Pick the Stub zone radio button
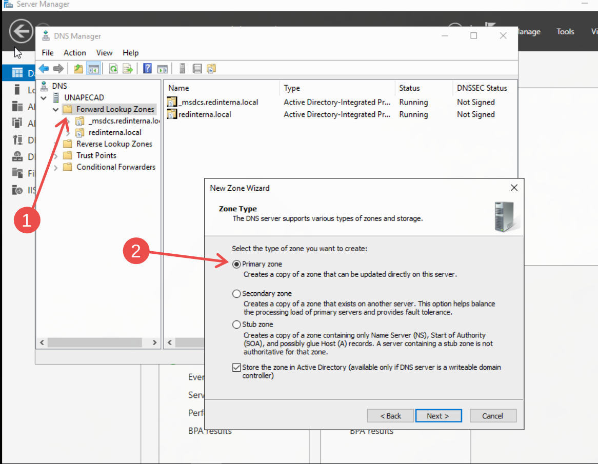This screenshot has width=598, height=464. pyautogui.click(x=236, y=325)
